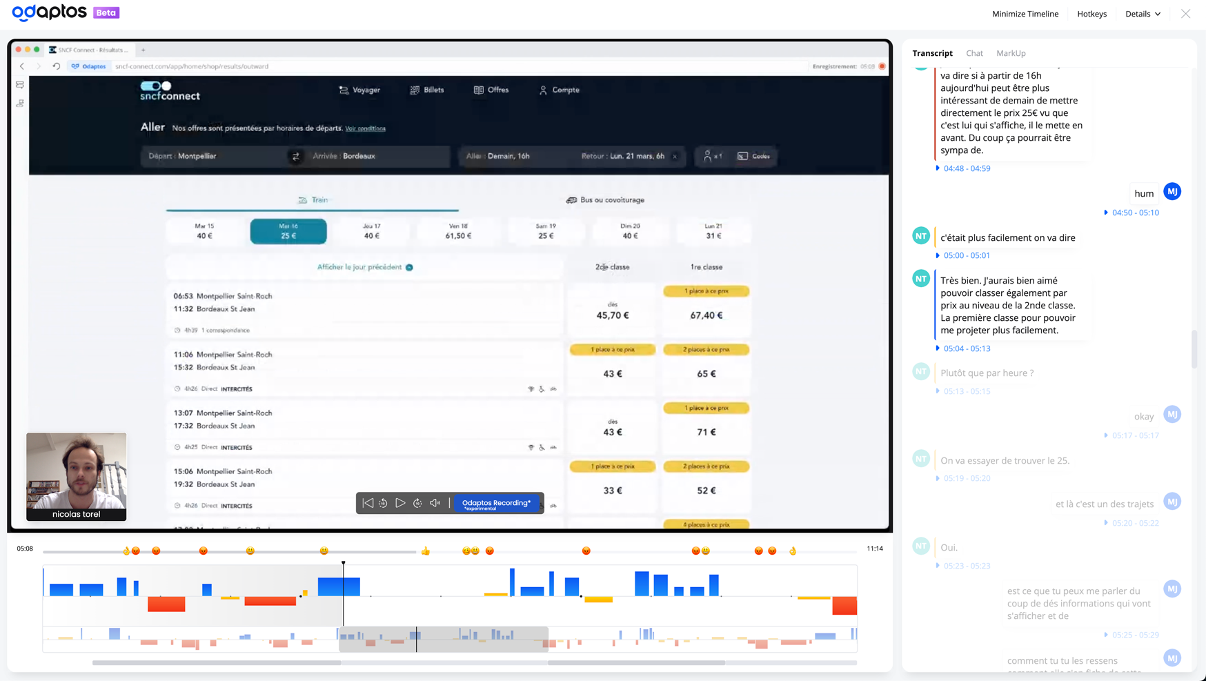This screenshot has width=1206, height=681.
Task: Select the Bus ou covoiturage tab
Action: click(x=605, y=200)
